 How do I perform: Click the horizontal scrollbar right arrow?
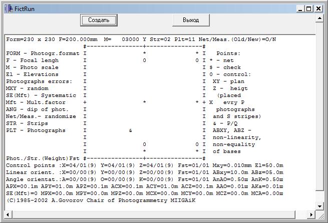311,214
